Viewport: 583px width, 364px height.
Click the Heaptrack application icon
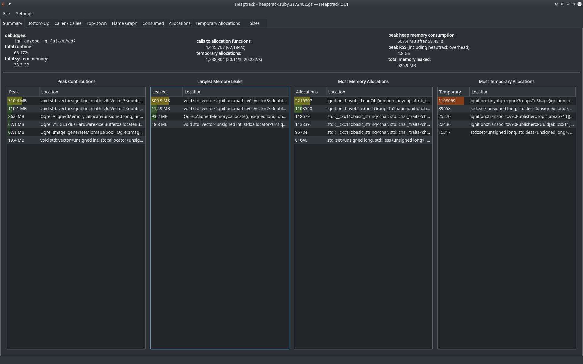click(x=3, y=4)
